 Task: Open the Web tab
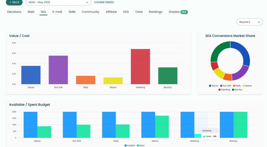coord(31,12)
